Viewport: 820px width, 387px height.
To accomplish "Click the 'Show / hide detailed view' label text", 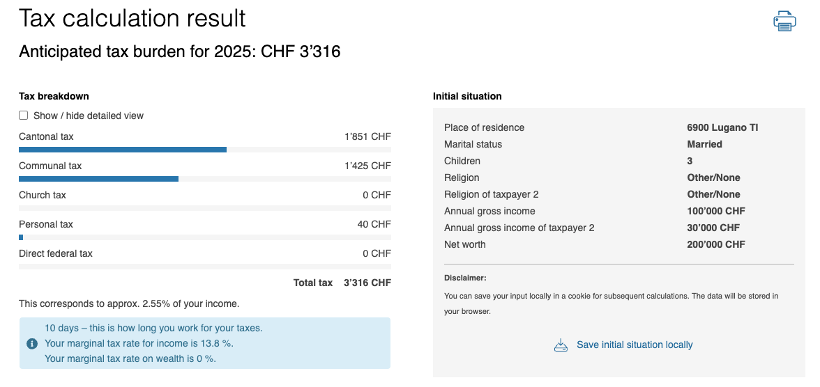I will click(x=89, y=116).
